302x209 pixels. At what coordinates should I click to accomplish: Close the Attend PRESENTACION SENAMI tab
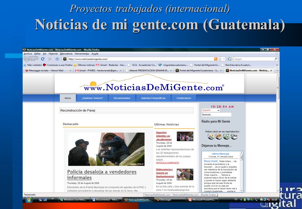point(171,71)
